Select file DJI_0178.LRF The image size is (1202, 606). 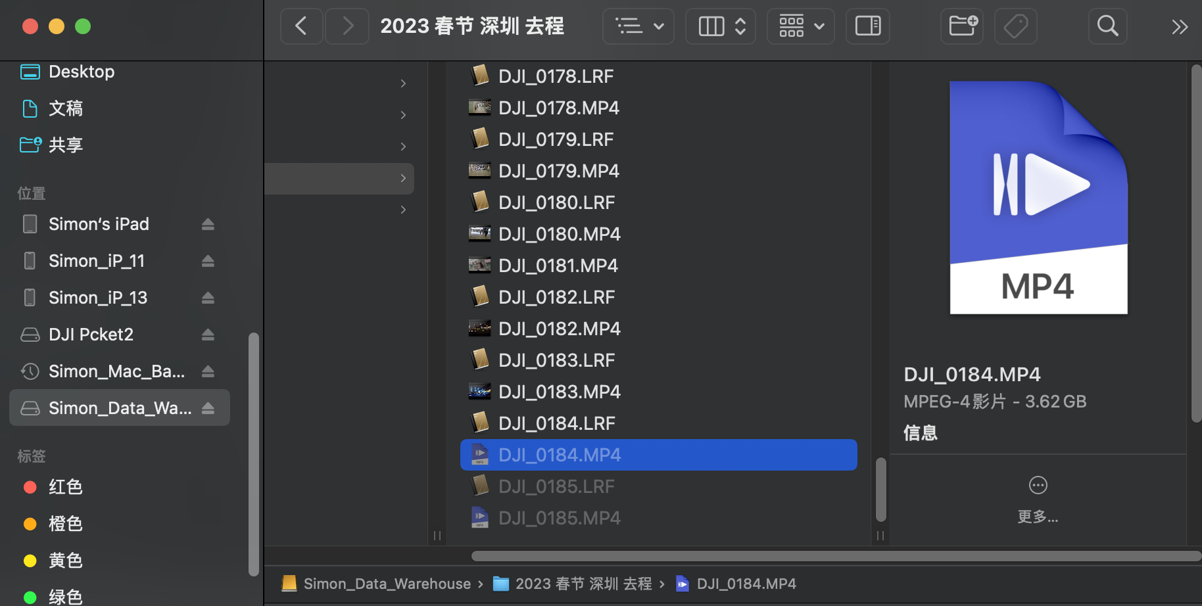click(659, 76)
